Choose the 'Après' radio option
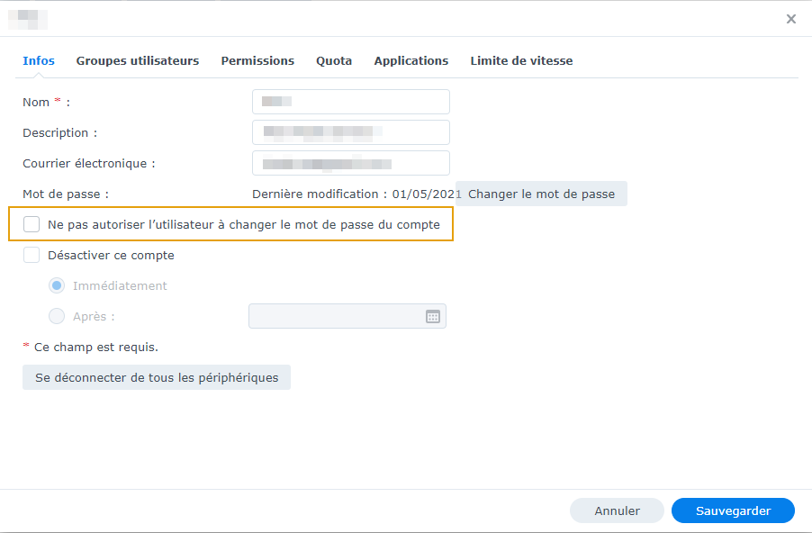This screenshot has width=812, height=533. point(57,316)
